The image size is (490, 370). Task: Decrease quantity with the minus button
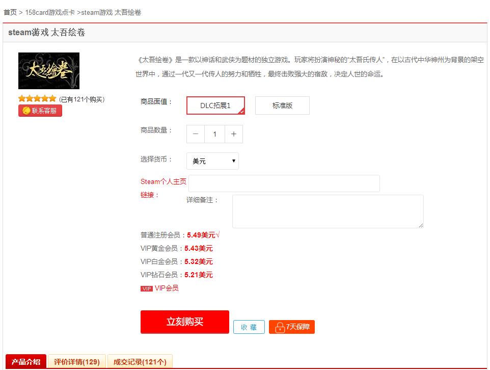pos(196,134)
